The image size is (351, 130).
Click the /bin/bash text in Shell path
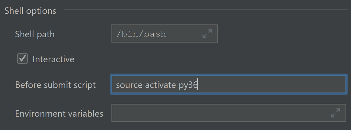pos(141,34)
